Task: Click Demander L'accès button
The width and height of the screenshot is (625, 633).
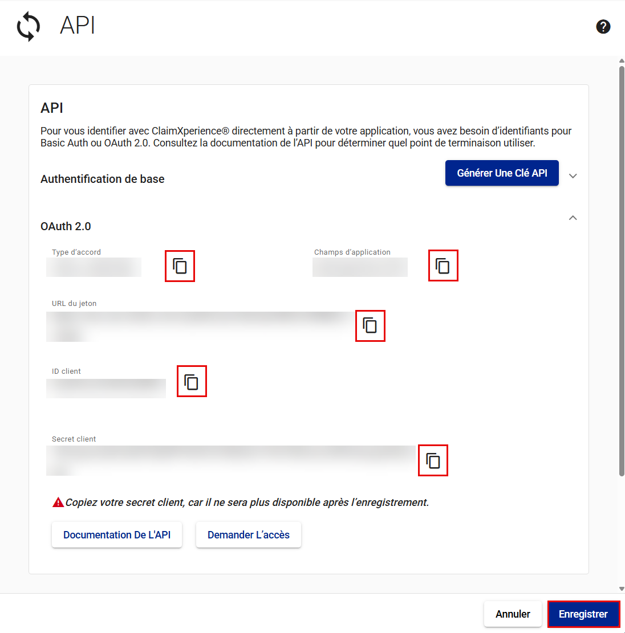Action: [x=249, y=535]
